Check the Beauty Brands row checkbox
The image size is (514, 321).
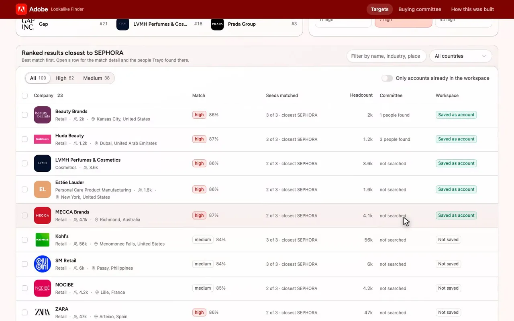25,115
